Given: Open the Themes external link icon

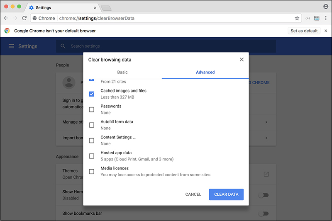Looking at the screenshot, I should 266,174.
